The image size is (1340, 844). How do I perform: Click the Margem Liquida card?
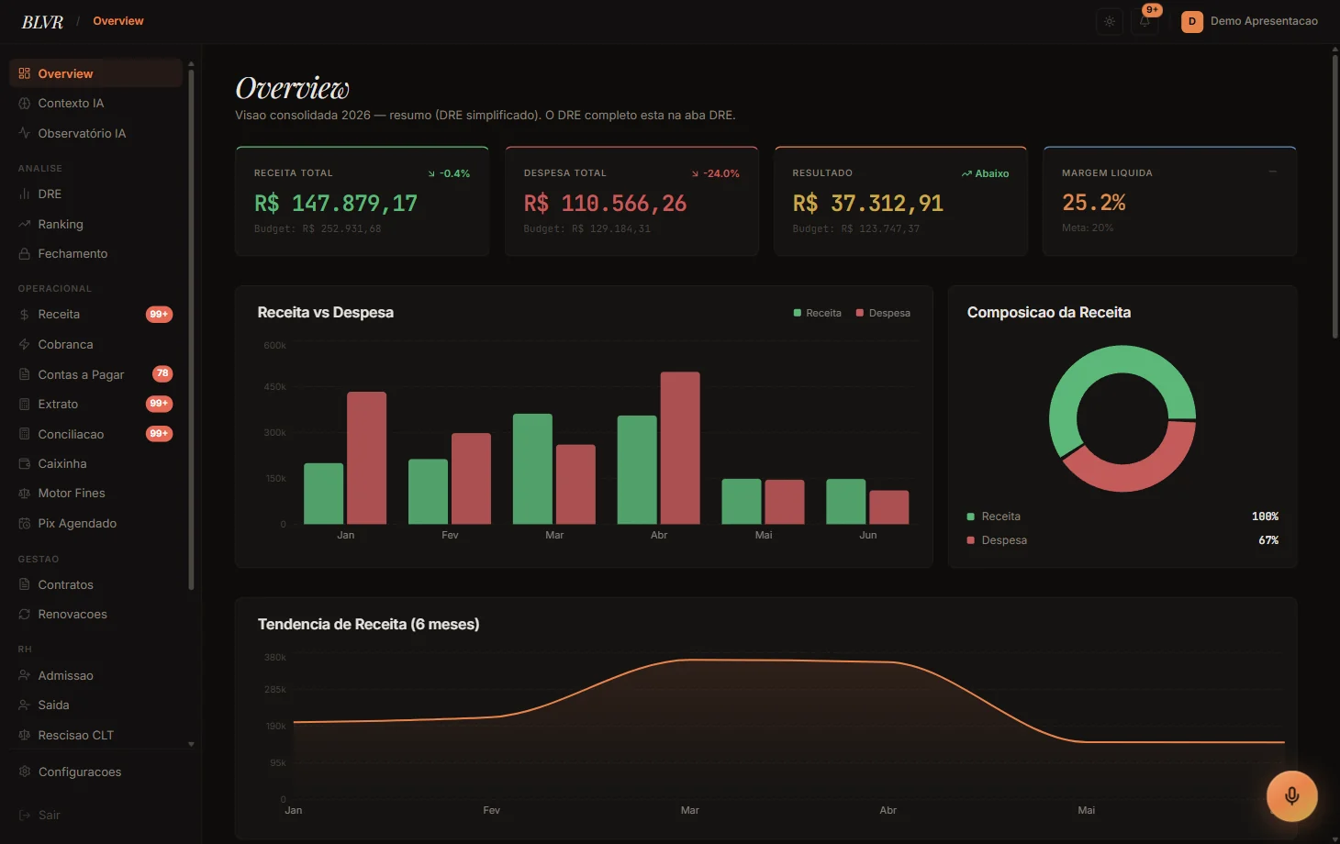point(1170,201)
